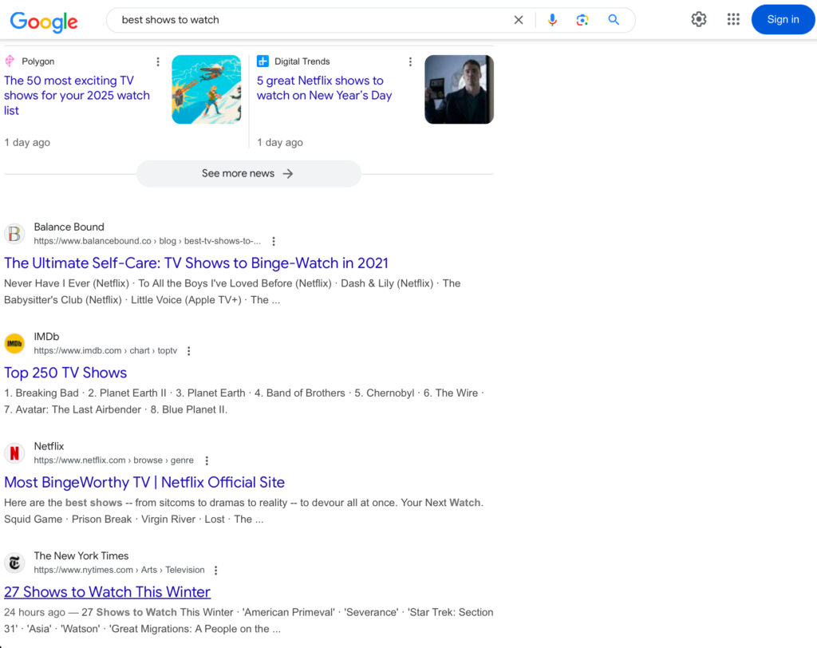Click the nytimes.com Arts Television breadcrumb

pyautogui.click(x=120, y=571)
